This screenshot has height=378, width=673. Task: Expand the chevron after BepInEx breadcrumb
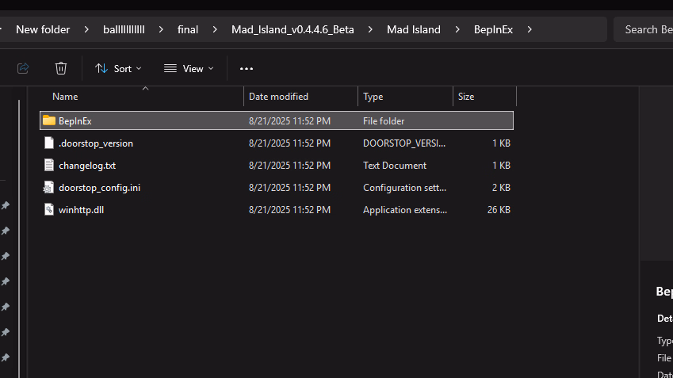pos(530,30)
